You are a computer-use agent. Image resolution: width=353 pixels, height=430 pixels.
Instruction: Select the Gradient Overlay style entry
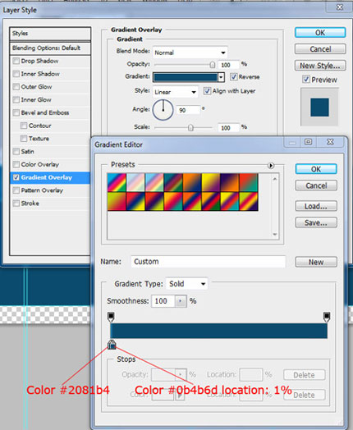(50, 177)
